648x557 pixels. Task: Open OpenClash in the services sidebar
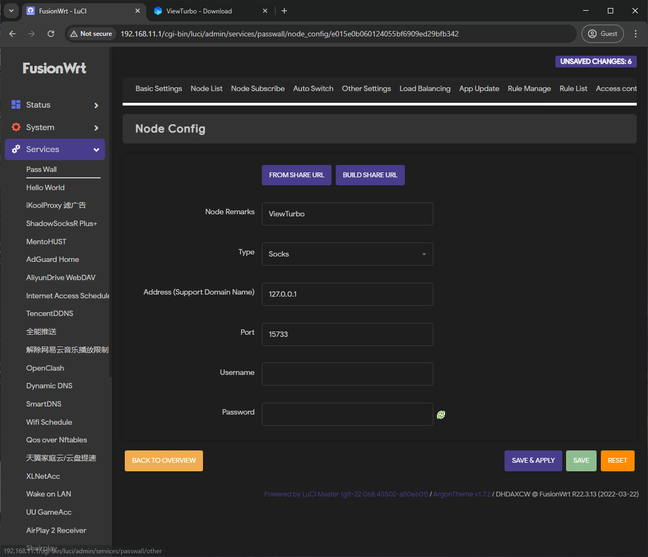(45, 368)
